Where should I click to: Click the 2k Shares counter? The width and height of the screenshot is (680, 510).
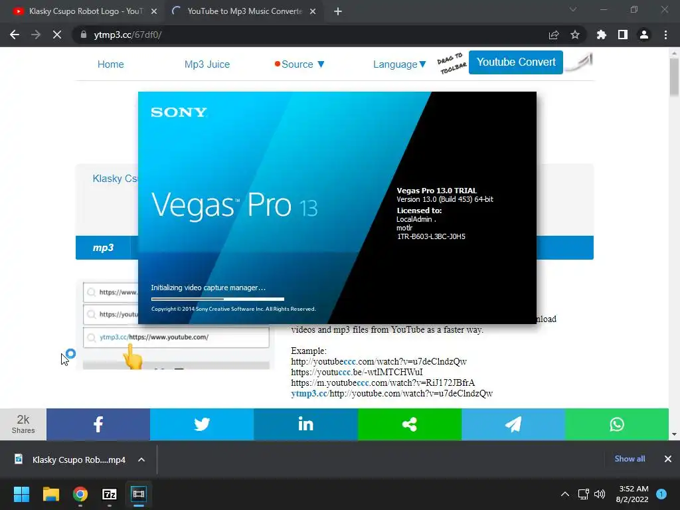coord(23,424)
